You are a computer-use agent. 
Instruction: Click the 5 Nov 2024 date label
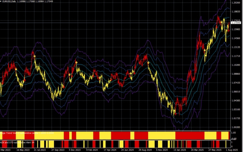tap(162, 150)
